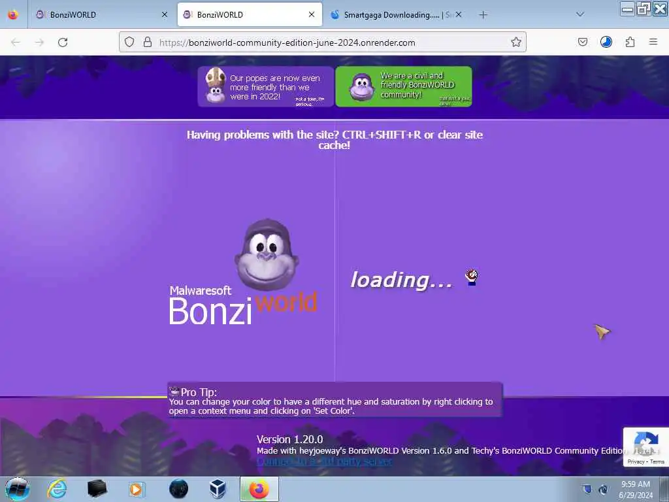Click the Version 1.20.0 text

[x=289, y=439]
